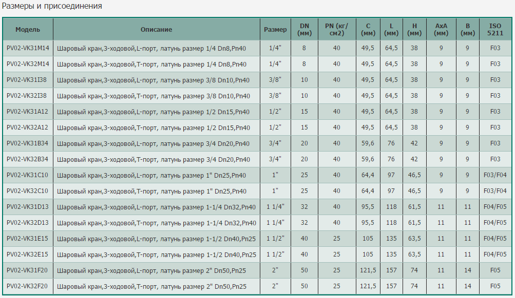Click size cell 1/4" in PV02-VK31M14 row
515x298 pixels.
click(x=275, y=48)
